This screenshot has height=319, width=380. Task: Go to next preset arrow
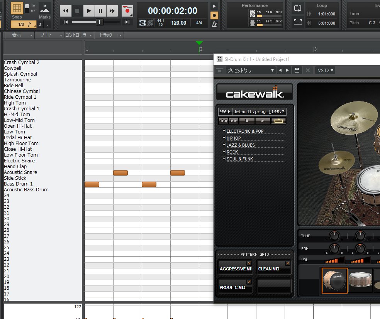coord(287,70)
